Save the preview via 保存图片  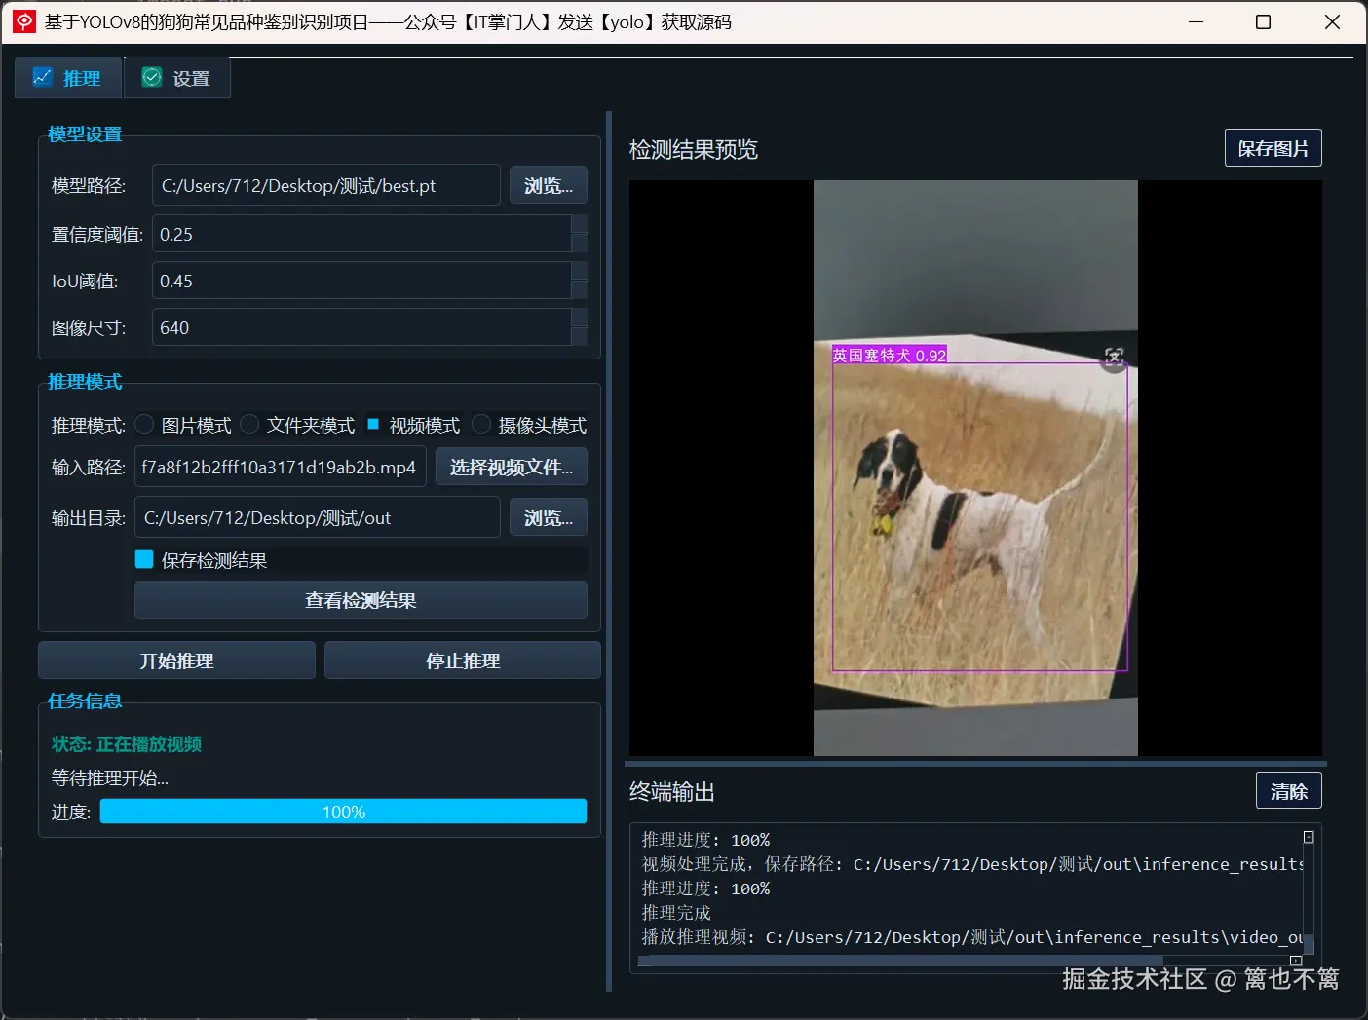pyautogui.click(x=1273, y=148)
